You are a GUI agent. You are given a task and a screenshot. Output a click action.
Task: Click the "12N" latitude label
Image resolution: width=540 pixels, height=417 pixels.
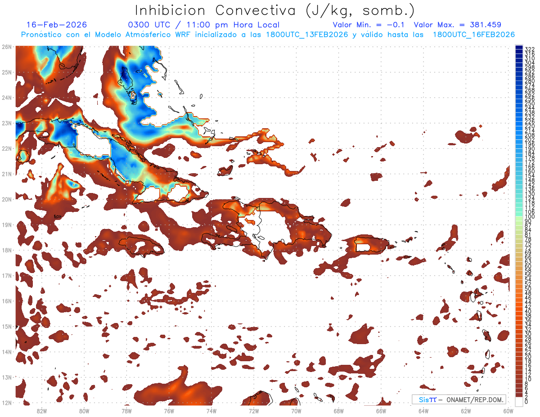6,403
